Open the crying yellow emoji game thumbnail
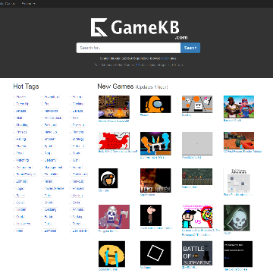Image resolution: width=273 pixels, height=273 pixels. tap(111, 254)
